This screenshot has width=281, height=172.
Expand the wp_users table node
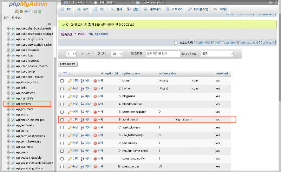[8, 152]
